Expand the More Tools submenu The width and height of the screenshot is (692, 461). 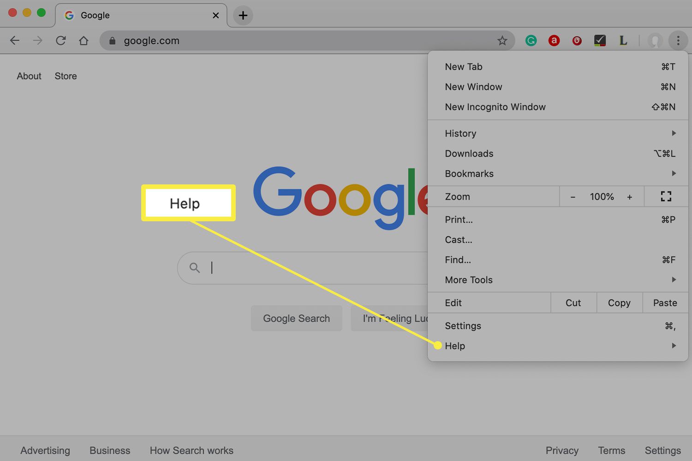(558, 280)
